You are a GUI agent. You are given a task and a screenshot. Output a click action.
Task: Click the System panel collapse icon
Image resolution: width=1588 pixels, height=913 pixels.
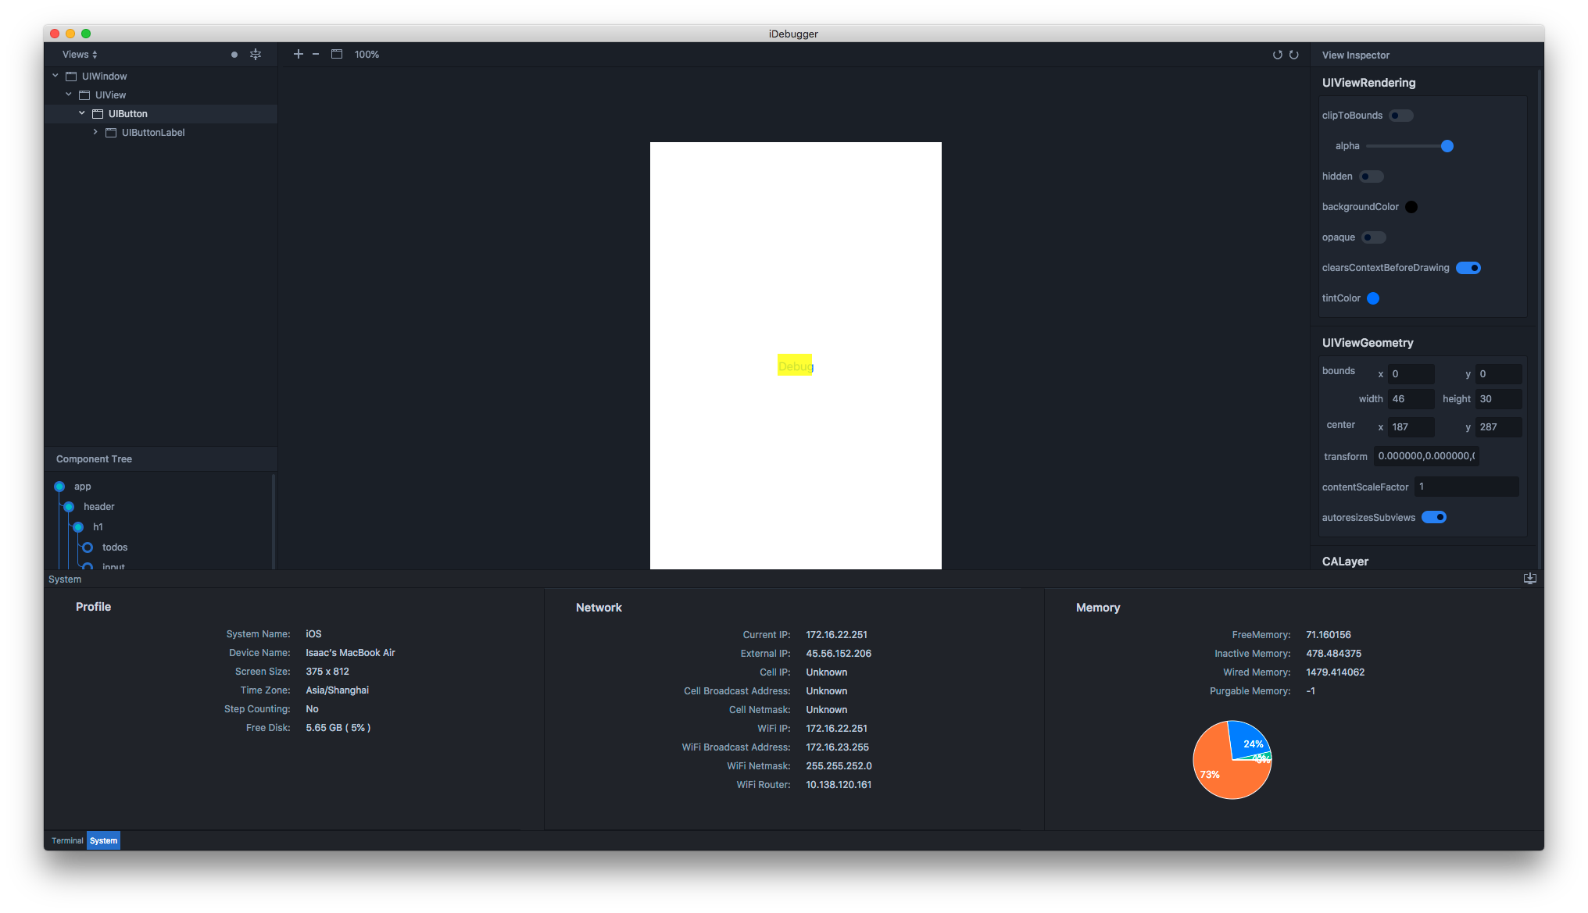point(1529,579)
